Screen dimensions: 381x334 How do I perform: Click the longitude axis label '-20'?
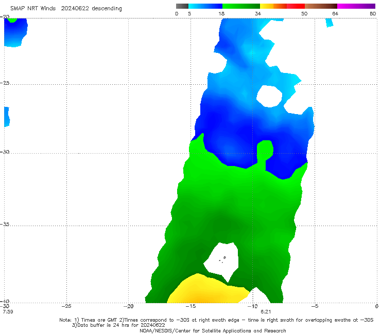(x=129, y=306)
